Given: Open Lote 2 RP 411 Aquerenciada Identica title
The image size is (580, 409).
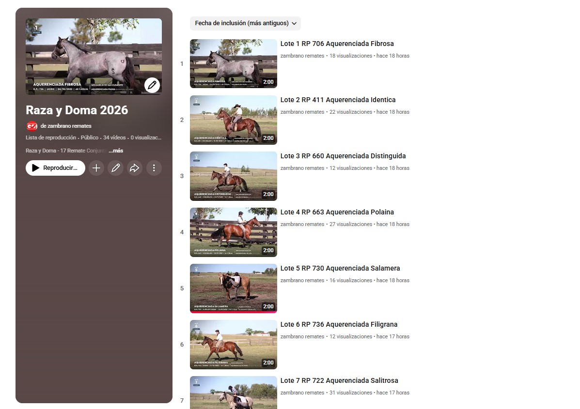Looking at the screenshot, I should (338, 100).
